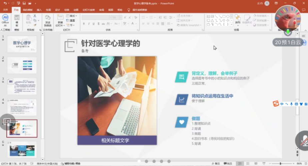The image size is (308, 166).
Task: Toggle underline text formatting
Action: pyautogui.click(x=94, y=24)
